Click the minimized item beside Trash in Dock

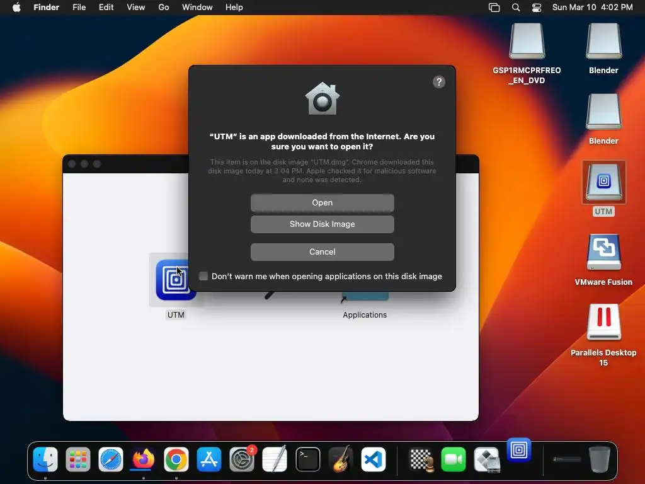pyautogui.click(x=567, y=459)
